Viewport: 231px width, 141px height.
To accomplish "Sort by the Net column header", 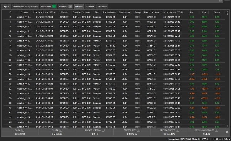I will (x=192, y=12).
